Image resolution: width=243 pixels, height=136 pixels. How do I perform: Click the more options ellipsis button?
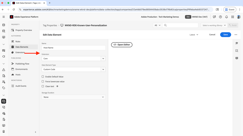point(236,35)
